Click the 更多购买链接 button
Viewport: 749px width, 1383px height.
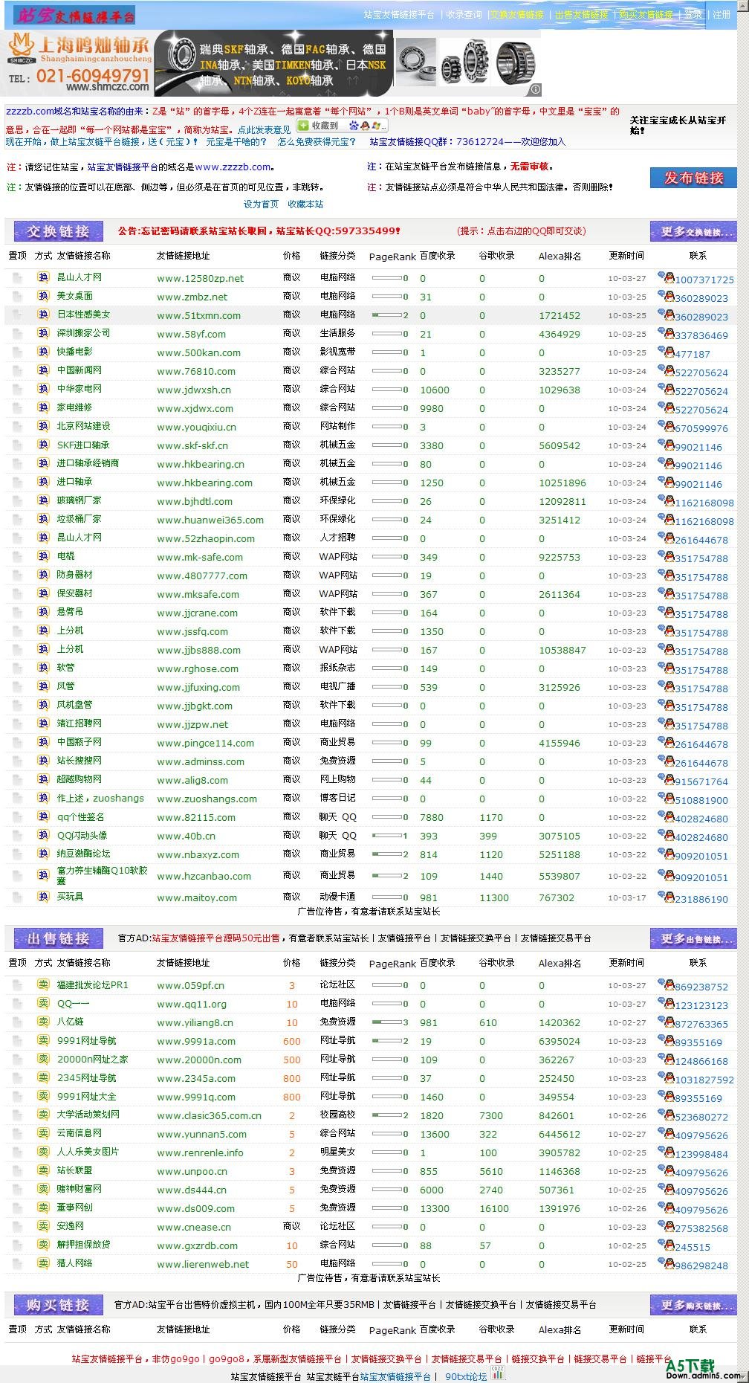point(693,1305)
